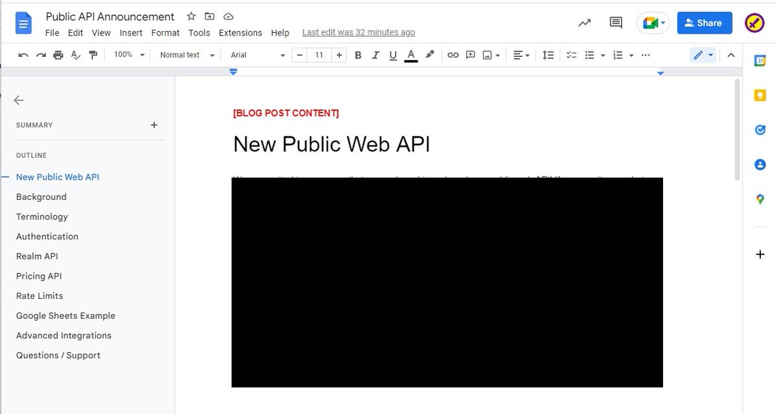Apply a numbered list
Viewport: 777px width, 414px height.
tap(618, 55)
